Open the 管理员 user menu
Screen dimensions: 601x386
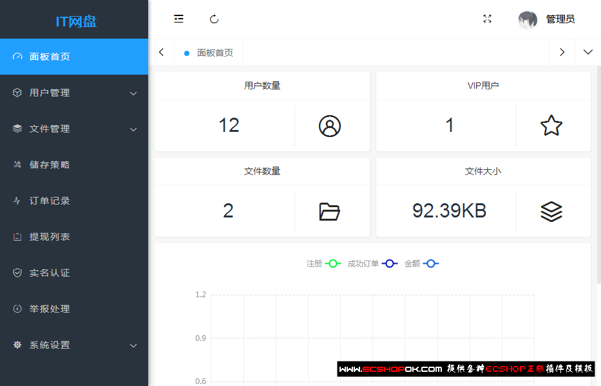click(560, 19)
